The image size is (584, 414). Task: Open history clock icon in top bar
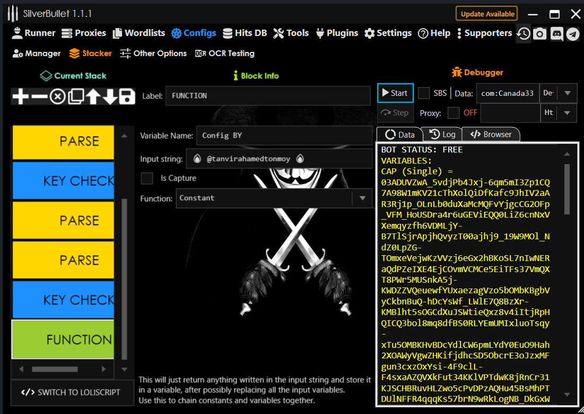point(524,34)
